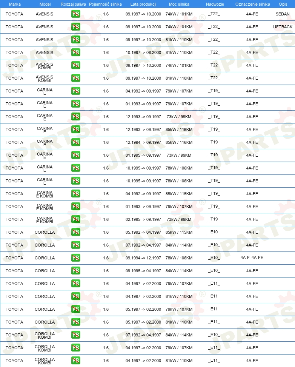Click fuel icon for Carina E 01.1993 79kW row

(75, 104)
